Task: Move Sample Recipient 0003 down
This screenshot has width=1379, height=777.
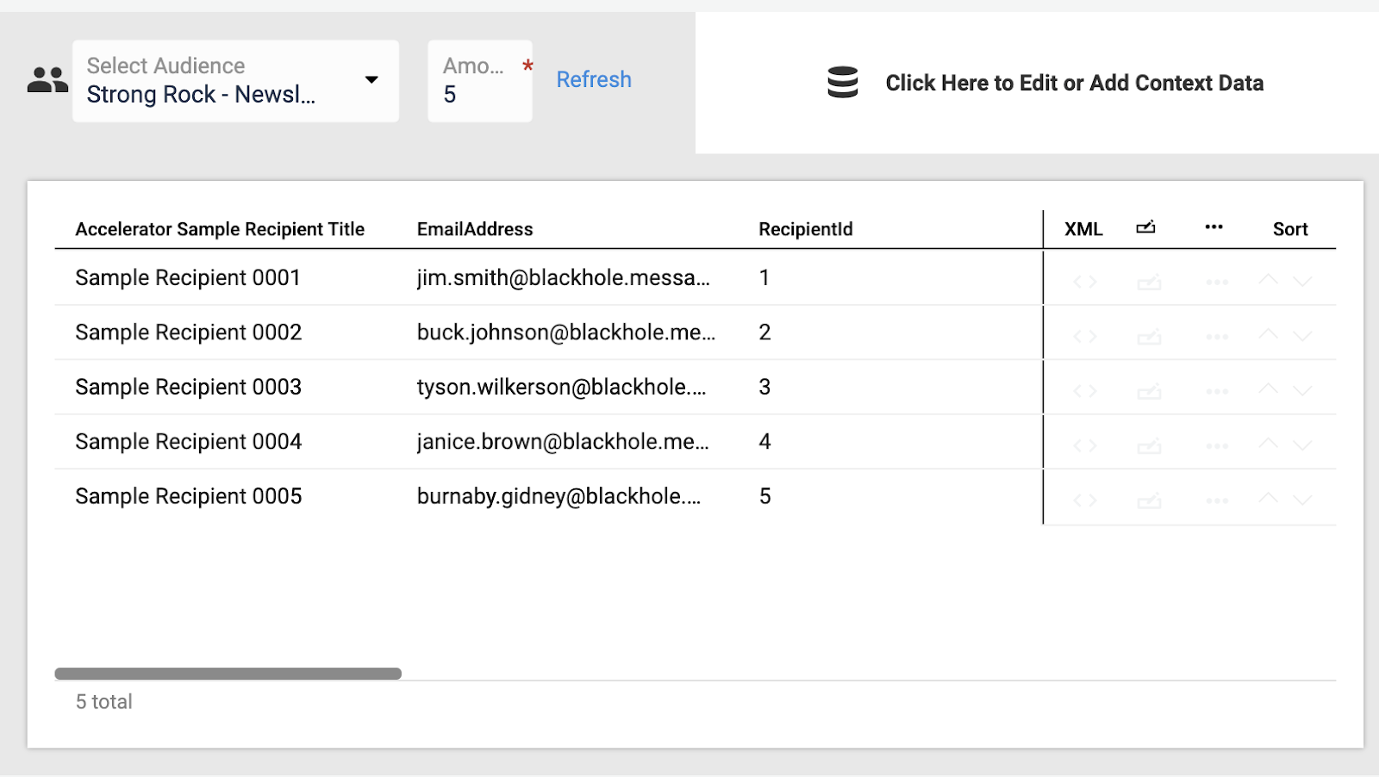Action: [x=1302, y=391]
